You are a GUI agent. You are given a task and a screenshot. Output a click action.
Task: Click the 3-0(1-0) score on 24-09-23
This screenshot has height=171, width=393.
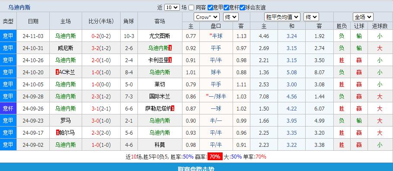pos(101,120)
